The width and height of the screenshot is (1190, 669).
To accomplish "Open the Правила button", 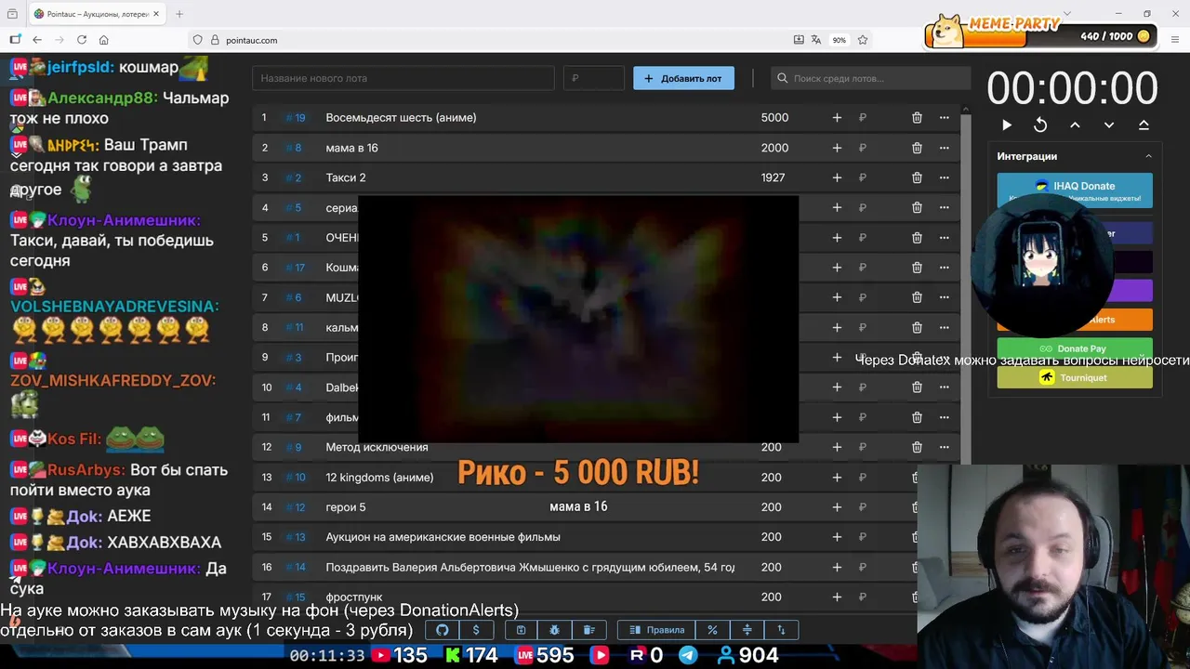I will 656,630.
